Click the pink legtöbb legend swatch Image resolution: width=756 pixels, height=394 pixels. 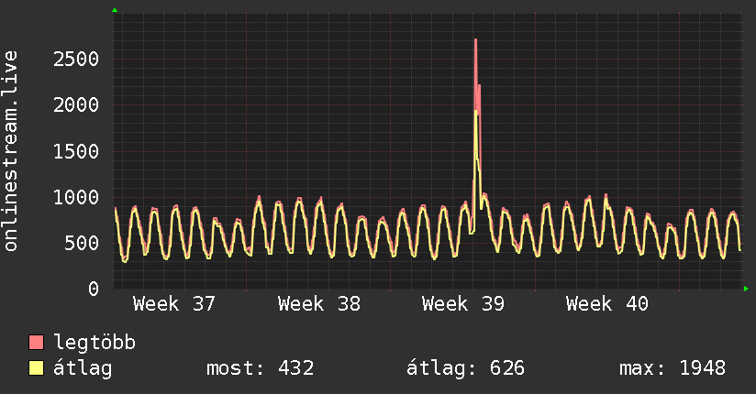36,342
